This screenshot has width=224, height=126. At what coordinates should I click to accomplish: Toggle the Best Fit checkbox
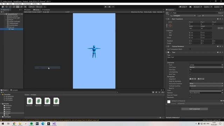pyautogui.click(x=190, y=88)
